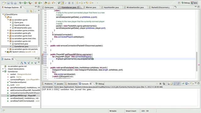Select ca.vanzeben.game.net.packets package
The width and height of the screenshot is (201, 113).
tap(24, 49)
